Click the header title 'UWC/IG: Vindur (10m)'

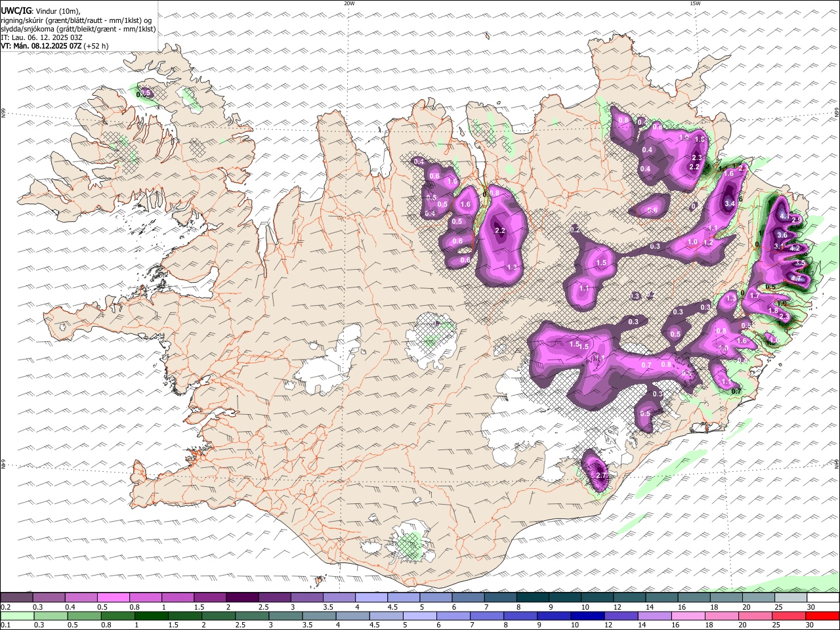coord(40,11)
